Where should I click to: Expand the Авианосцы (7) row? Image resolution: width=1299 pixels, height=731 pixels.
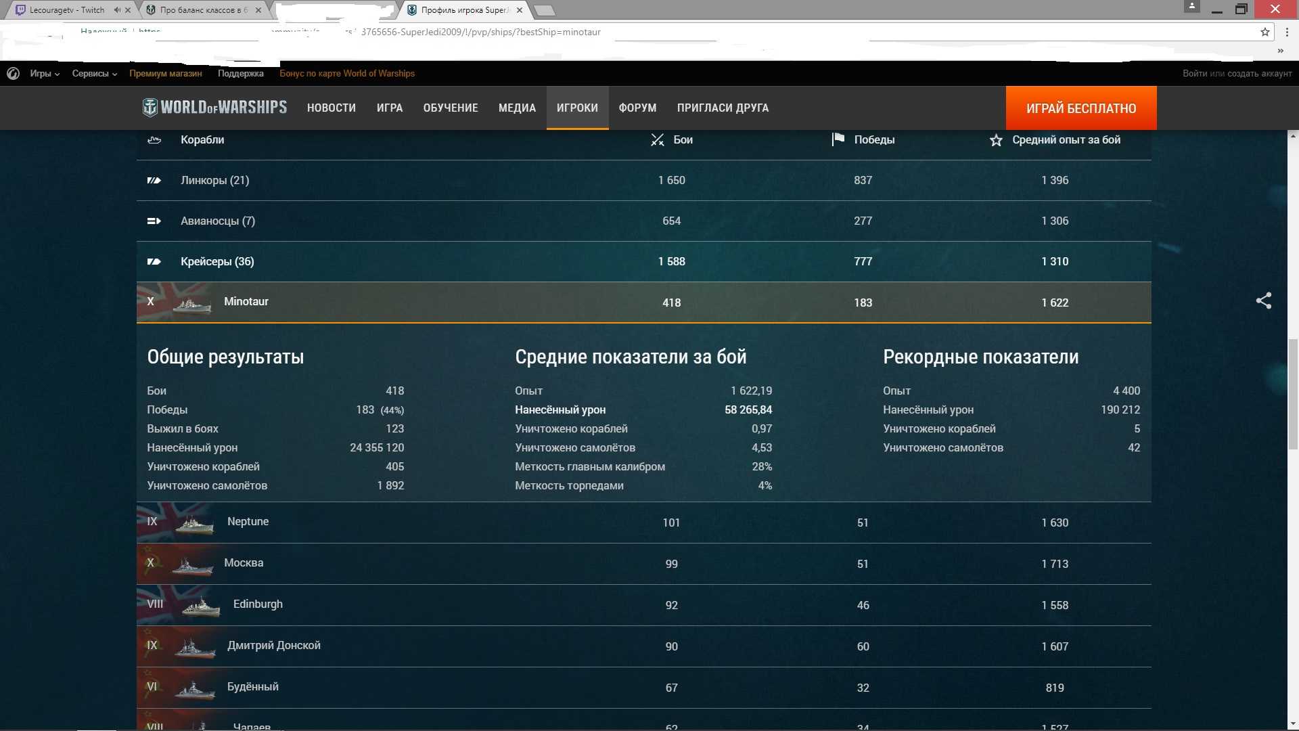(x=217, y=221)
